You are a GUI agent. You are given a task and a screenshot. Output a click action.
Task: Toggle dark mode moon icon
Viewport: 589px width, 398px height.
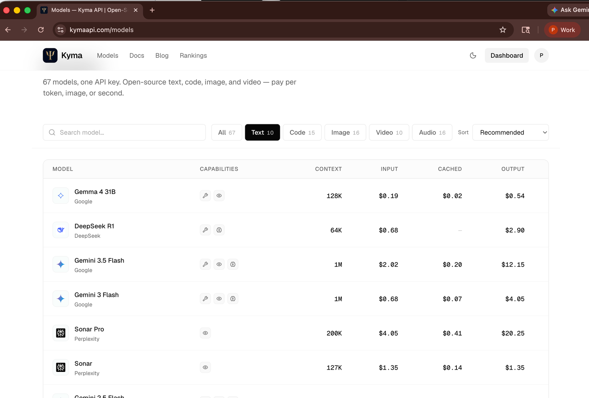(x=473, y=56)
